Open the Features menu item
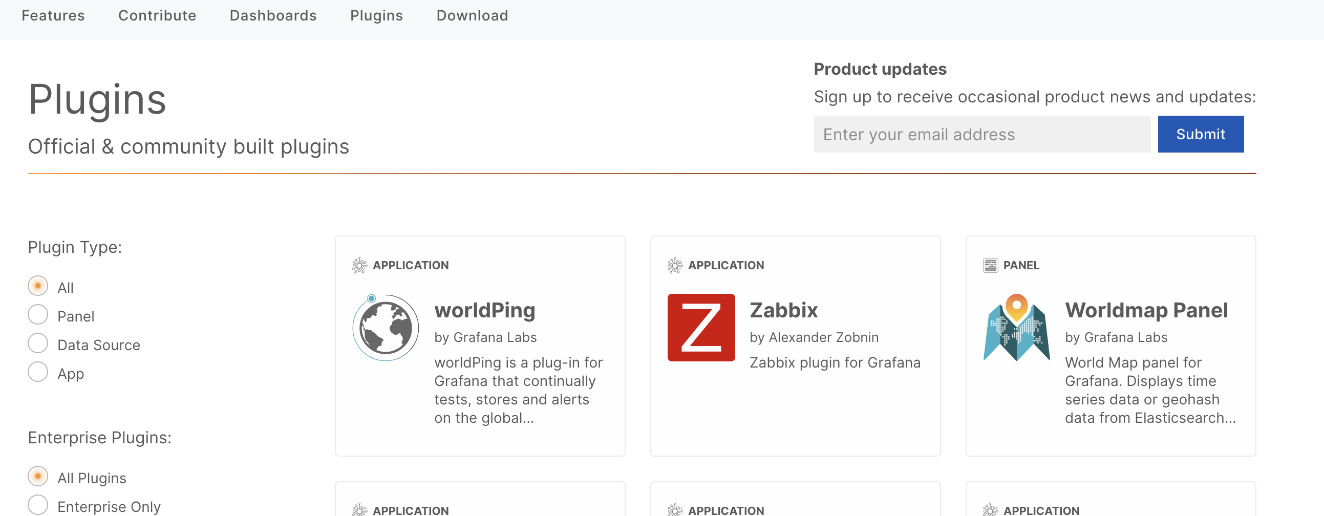 [53, 15]
